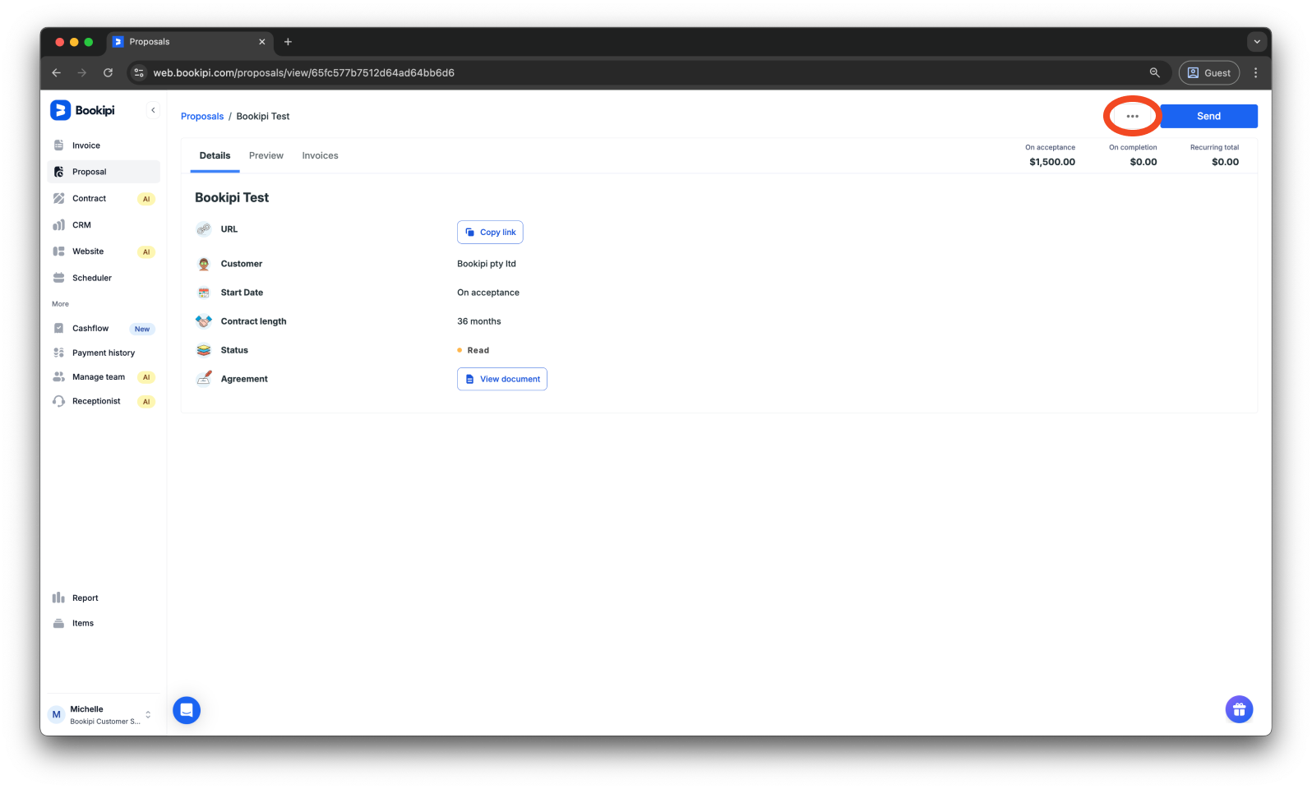Viewport: 1312px width, 789px height.
Task: Click the Bookipi Test heading
Action: 232,197
